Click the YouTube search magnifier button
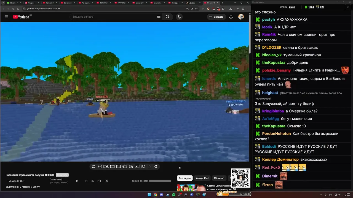Screen dimensions: 353x198 167,17
